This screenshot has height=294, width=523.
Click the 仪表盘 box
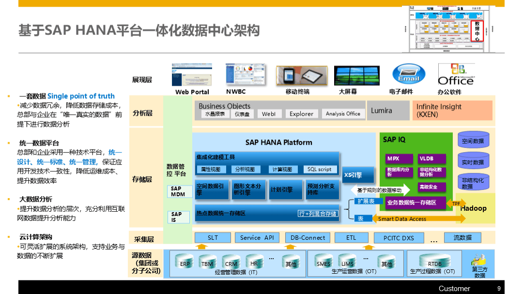coord(242,114)
